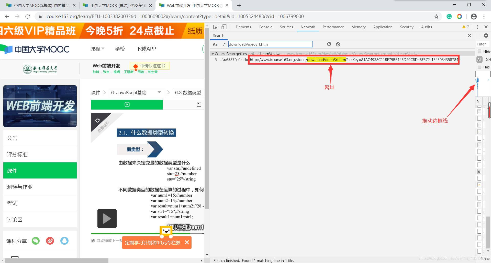Screen dimensions: 491x263
Task: Switch to the Console tab
Action: coord(265,27)
